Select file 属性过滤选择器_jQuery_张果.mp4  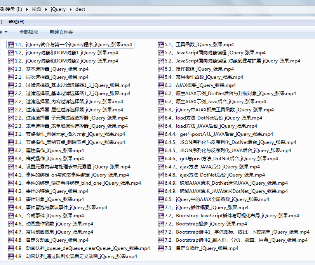pyautogui.click(x=66, y=110)
